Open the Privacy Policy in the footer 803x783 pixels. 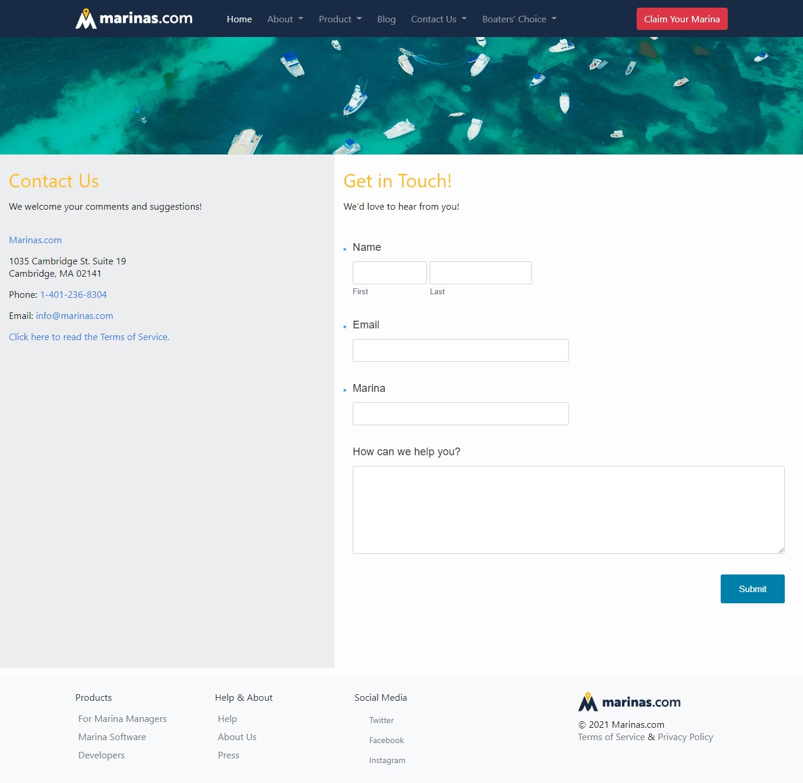(x=685, y=737)
